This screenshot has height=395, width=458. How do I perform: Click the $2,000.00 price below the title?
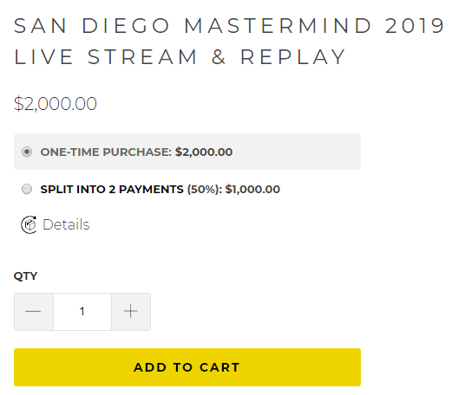click(x=56, y=104)
